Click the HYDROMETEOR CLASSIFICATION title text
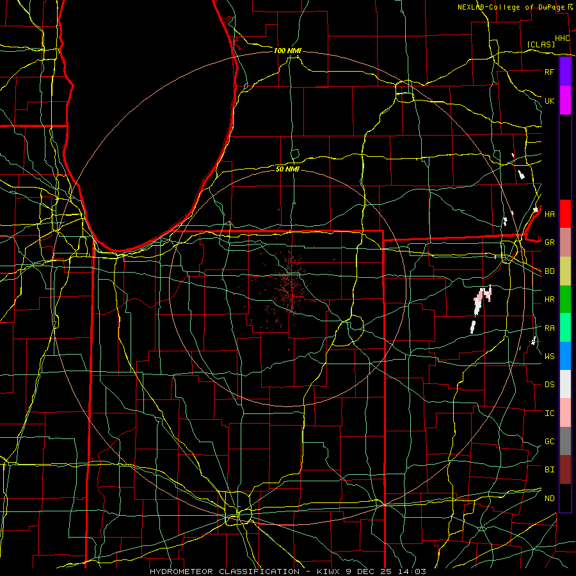 225,572
